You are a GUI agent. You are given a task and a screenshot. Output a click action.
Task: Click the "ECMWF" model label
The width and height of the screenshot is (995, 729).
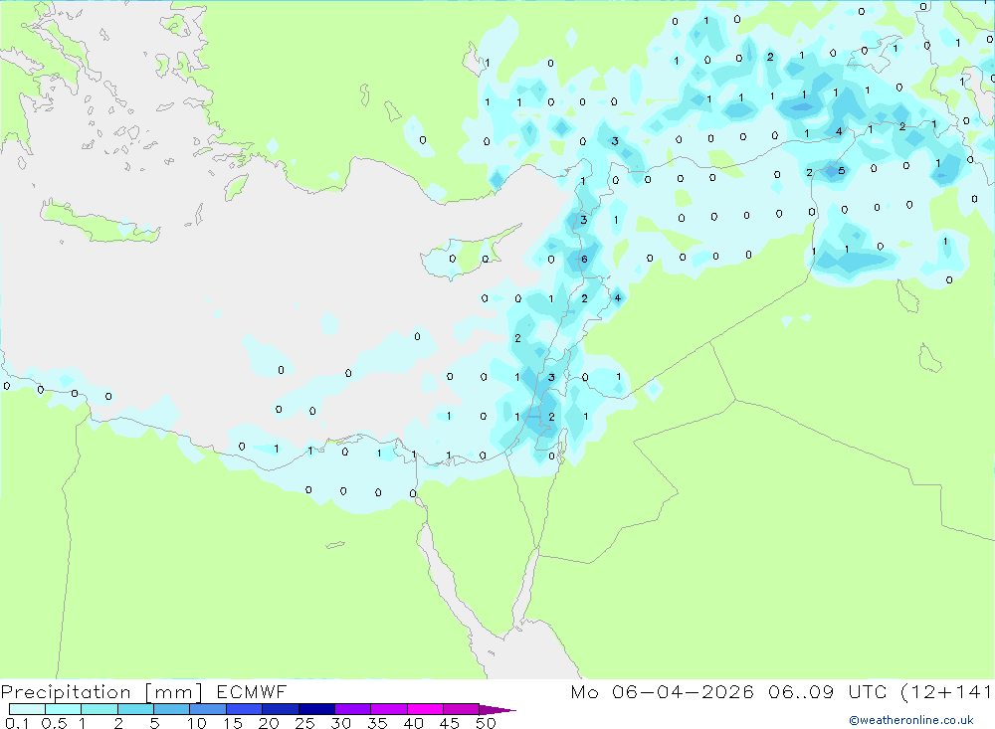click(x=252, y=691)
